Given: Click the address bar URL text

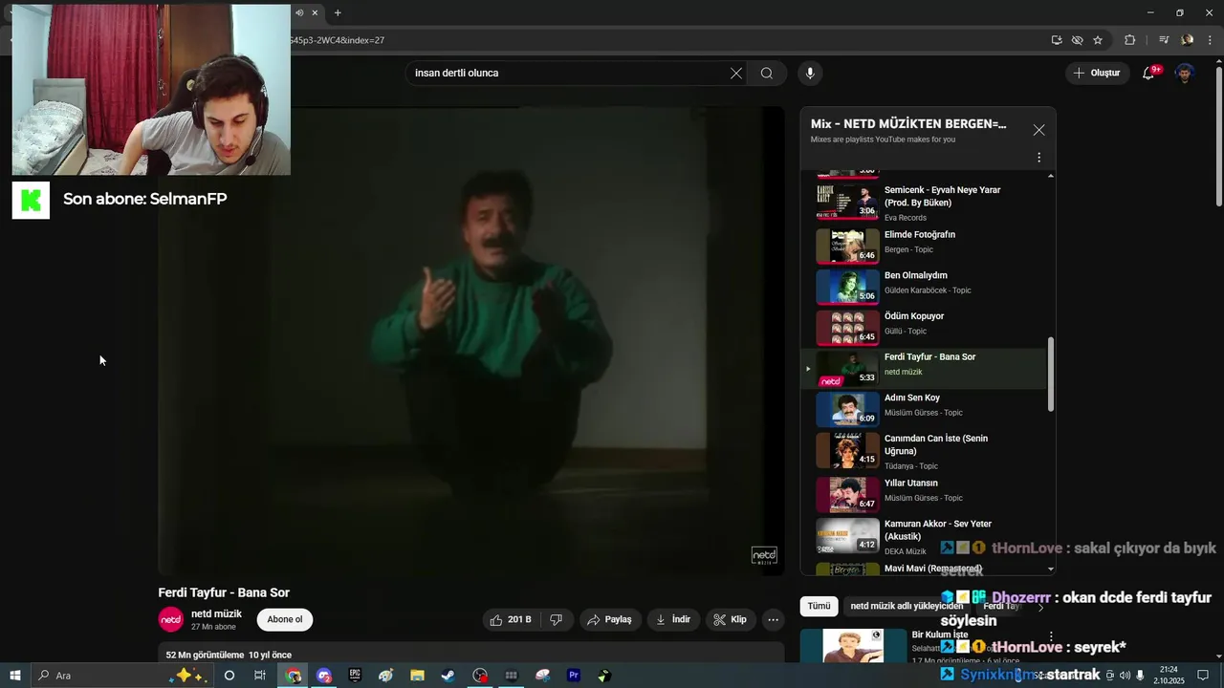Looking at the screenshot, I should (x=337, y=40).
